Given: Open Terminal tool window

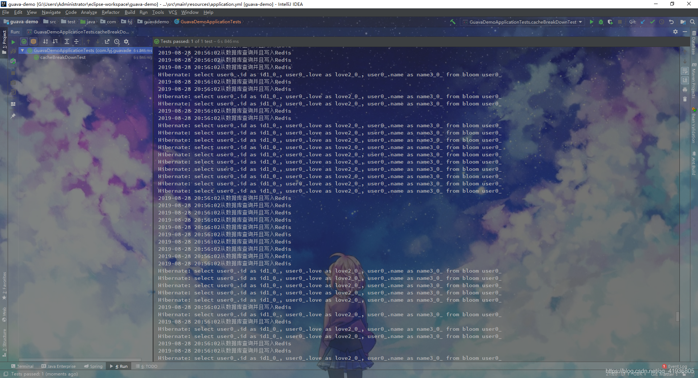Looking at the screenshot, I should pos(22,366).
